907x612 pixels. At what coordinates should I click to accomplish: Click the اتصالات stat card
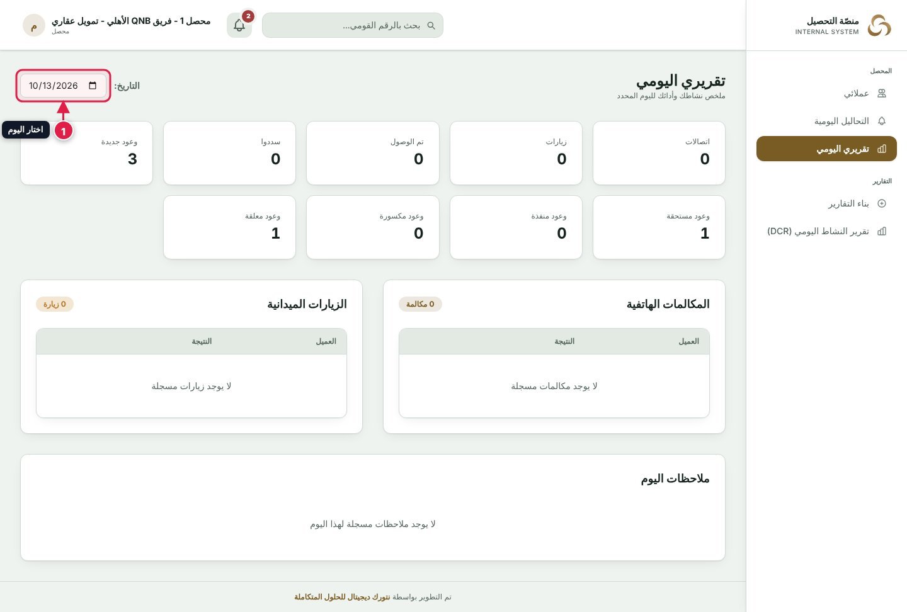tap(659, 153)
